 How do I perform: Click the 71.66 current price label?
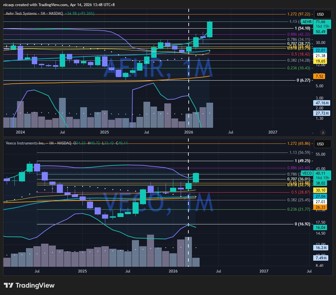[x=320, y=22]
